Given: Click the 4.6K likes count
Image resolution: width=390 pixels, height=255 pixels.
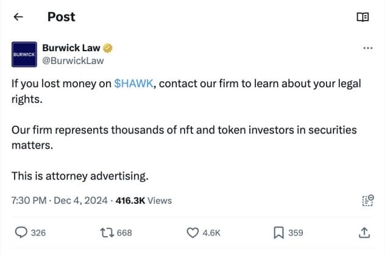Looking at the screenshot, I should pyautogui.click(x=211, y=233).
